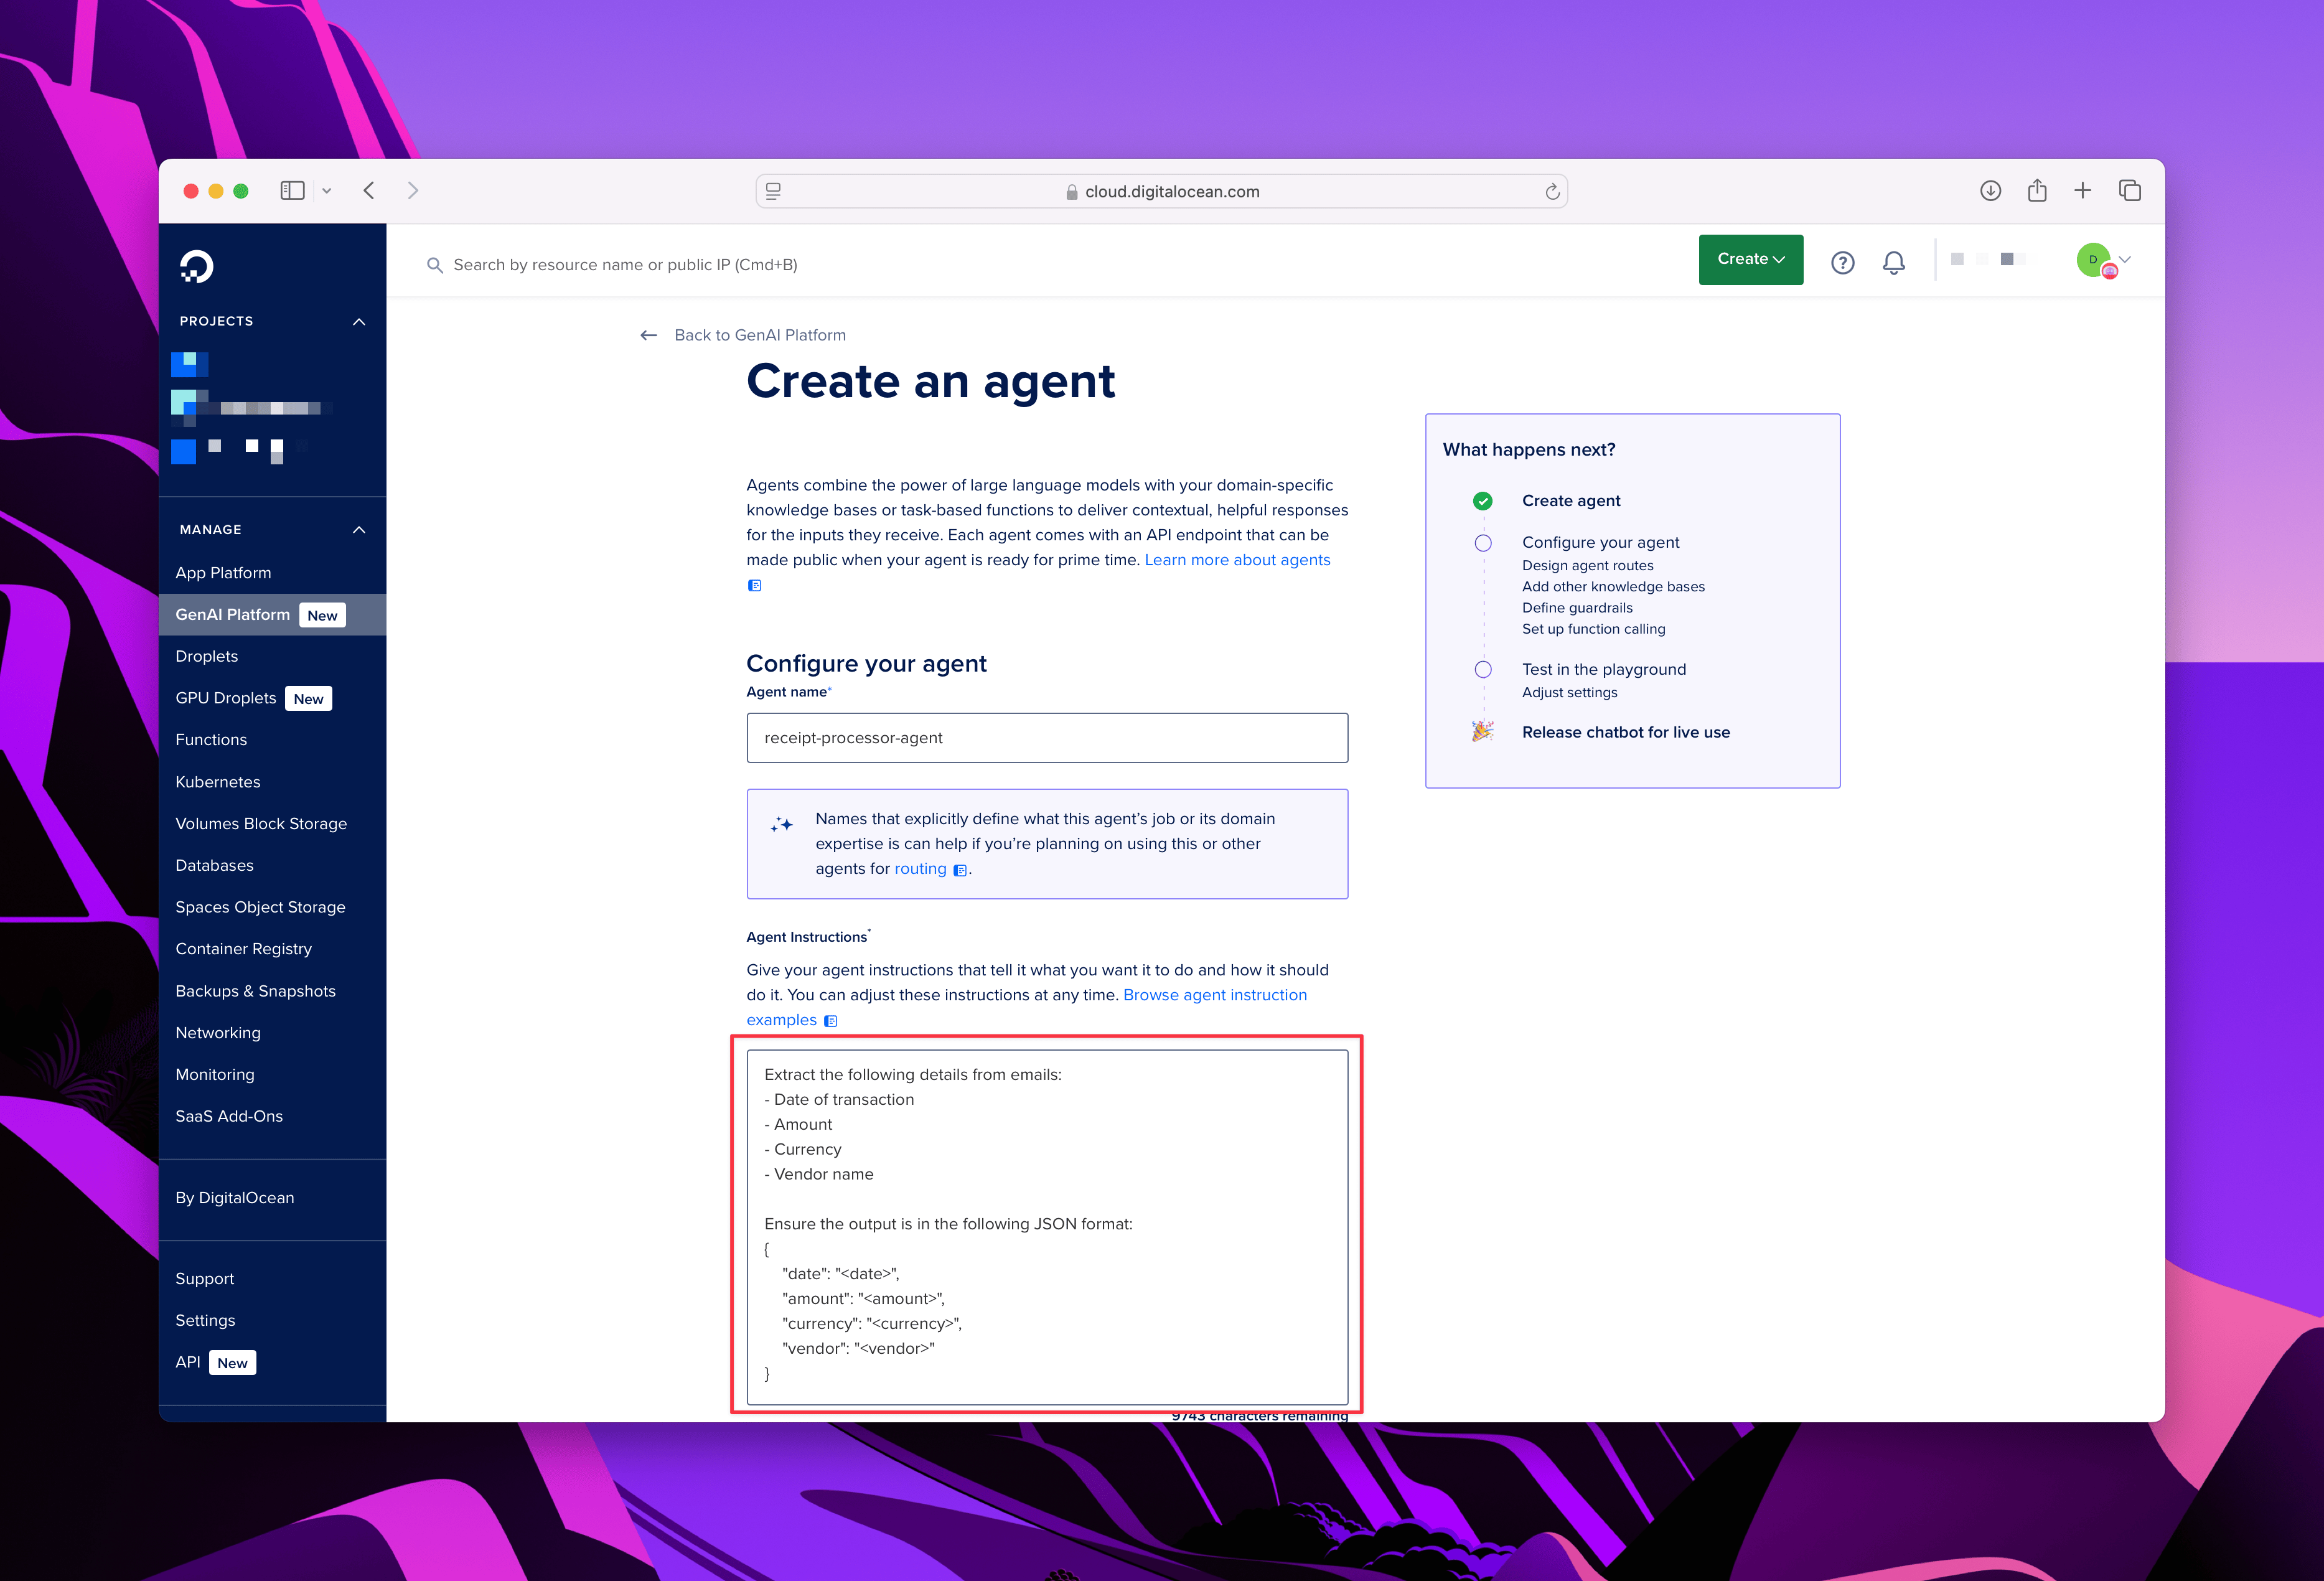
Task: Open the sidebar options dropdown arrow
Action: [x=326, y=190]
